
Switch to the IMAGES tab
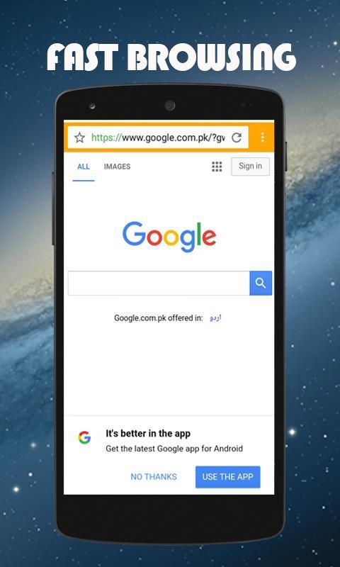click(117, 167)
